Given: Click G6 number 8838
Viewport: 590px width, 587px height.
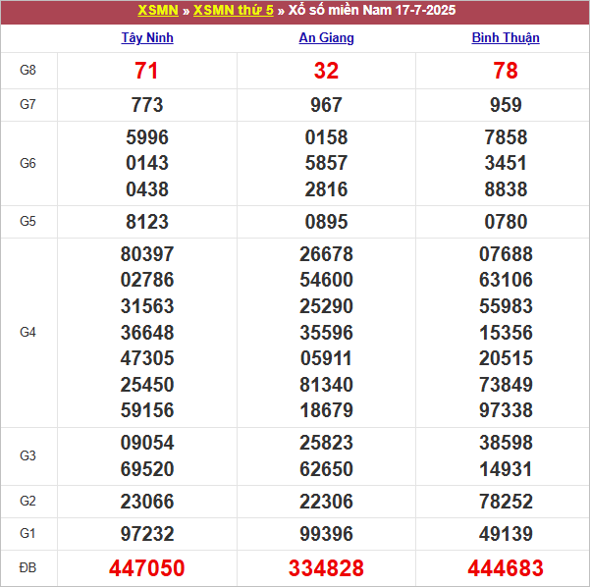Looking at the screenshot, I should click(506, 189).
